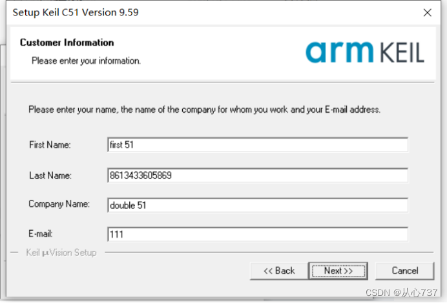Click the Last Name: label

coord(50,175)
